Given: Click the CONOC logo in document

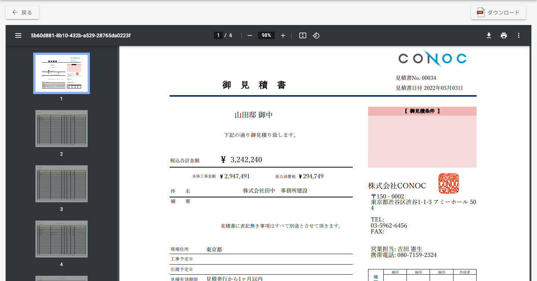Looking at the screenshot, I should (x=432, y=59).
